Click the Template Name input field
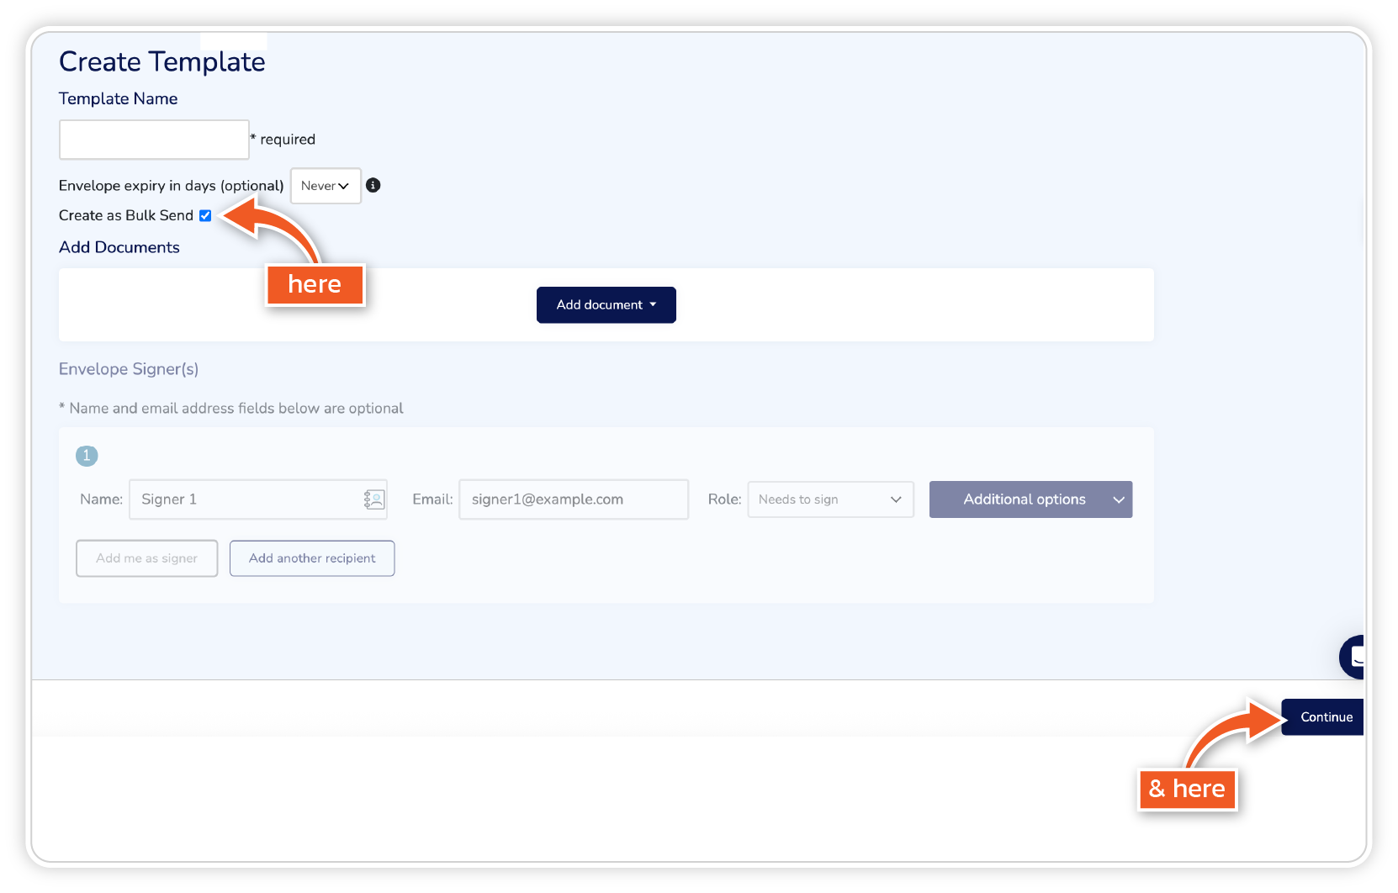The image size is (1398, 893). pos(154,140)
